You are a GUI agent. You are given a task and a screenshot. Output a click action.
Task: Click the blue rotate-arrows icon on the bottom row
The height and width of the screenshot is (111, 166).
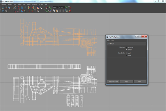pyautogui.click(x=22, y=11)
